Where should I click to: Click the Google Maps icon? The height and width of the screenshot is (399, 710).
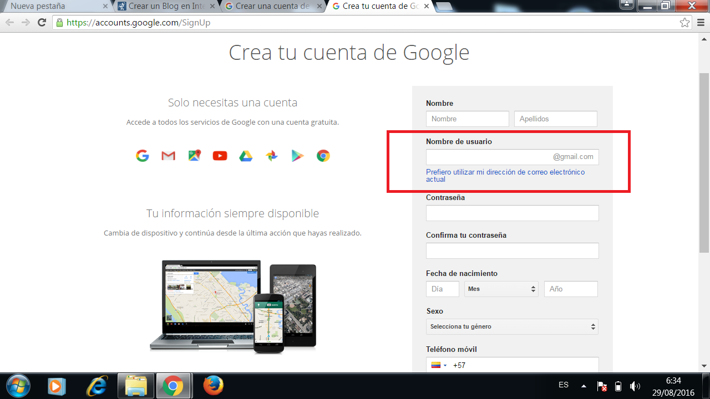pos(194,156)
